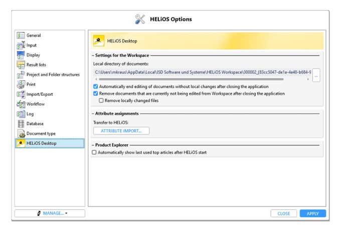Click the Input category icon
The width and height of the screenshot is (341, 227).
click(21, 45)
